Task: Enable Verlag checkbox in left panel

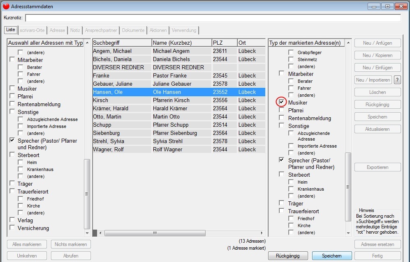Action: tap(12, 220)
